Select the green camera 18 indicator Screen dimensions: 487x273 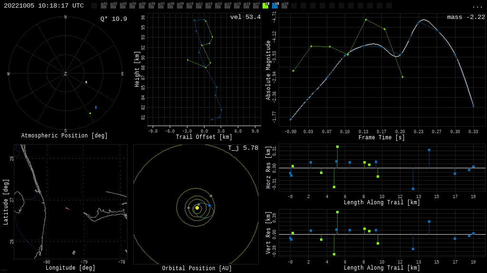pyautogui.click(x=265, y=6)
